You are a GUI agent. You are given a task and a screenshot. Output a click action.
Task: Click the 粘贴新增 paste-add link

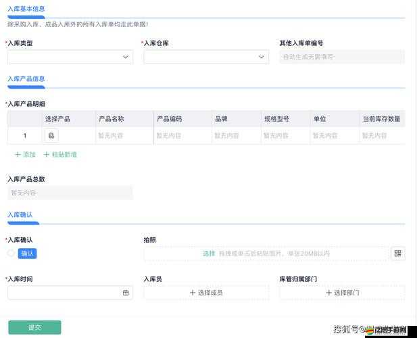[60, 154]
